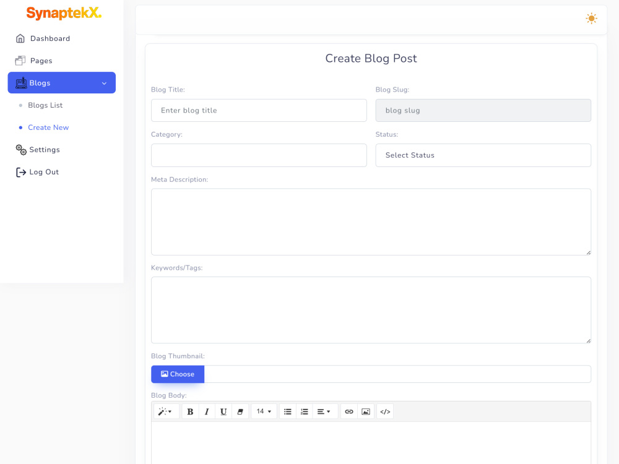Click the Choose thumbnail button
Screen dimensions: 619x464
[178, 374]
